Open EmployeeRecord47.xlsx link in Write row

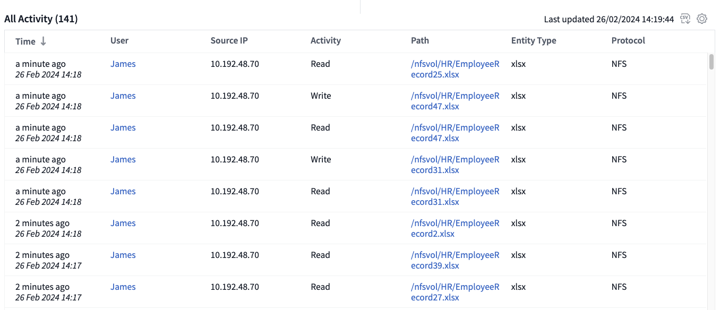(455, 101)
